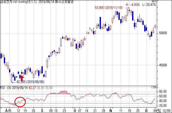
Task: Click the 45000 price axis label
Action: (x=163, y=65)
